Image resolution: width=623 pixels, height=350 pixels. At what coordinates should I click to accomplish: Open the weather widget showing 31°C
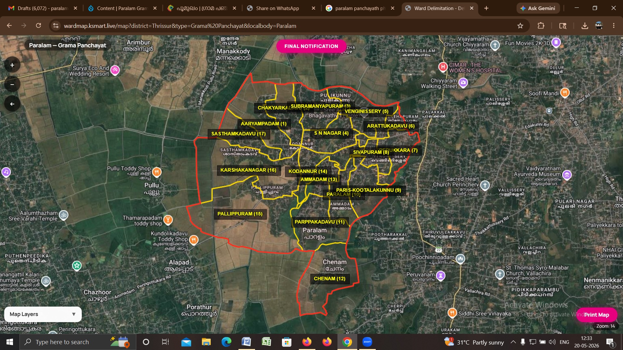tap(474, 342)
